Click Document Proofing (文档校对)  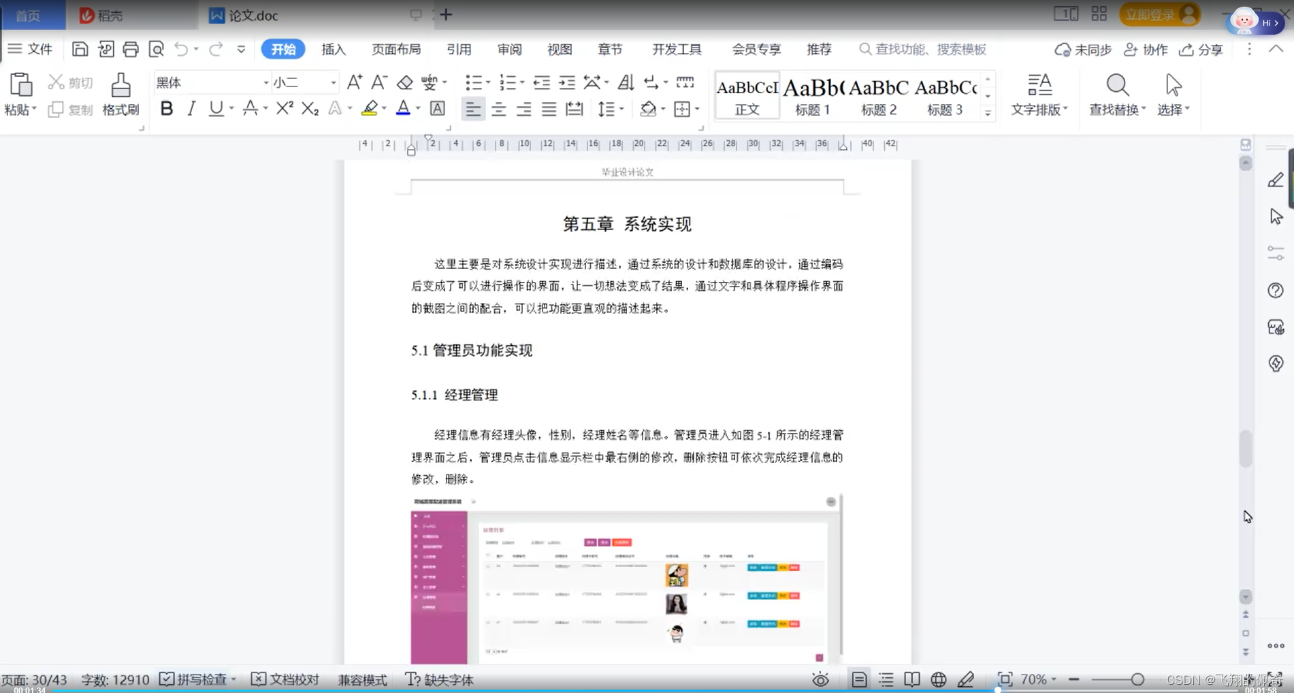[285, 679]
